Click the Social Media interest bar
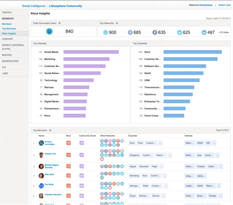233x205 pixels. pos(91,52)
